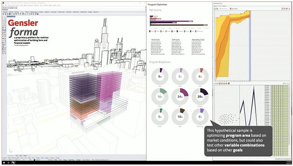Open the Record tab in Galapagos Editor
The image size is (293, 166).
[x=224, y=6]
